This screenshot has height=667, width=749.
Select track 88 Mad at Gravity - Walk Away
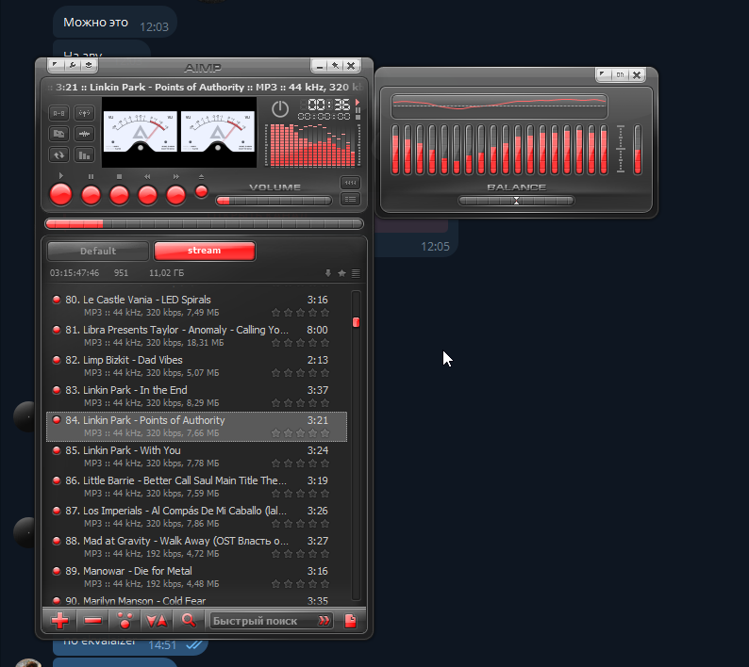pyautogui.click(x=196, y=546)
